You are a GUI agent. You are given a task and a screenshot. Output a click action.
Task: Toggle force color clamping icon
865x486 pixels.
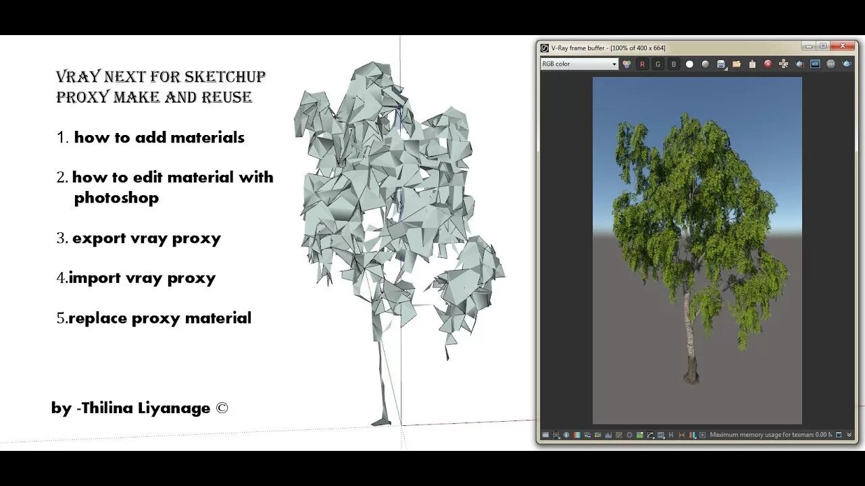click(556, 435)
